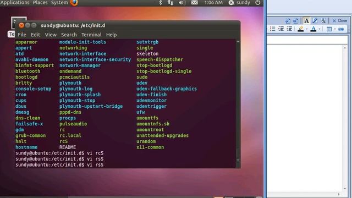The image size is (352, 198).
Task: Open the Places menu
Action: click(40, 3)
